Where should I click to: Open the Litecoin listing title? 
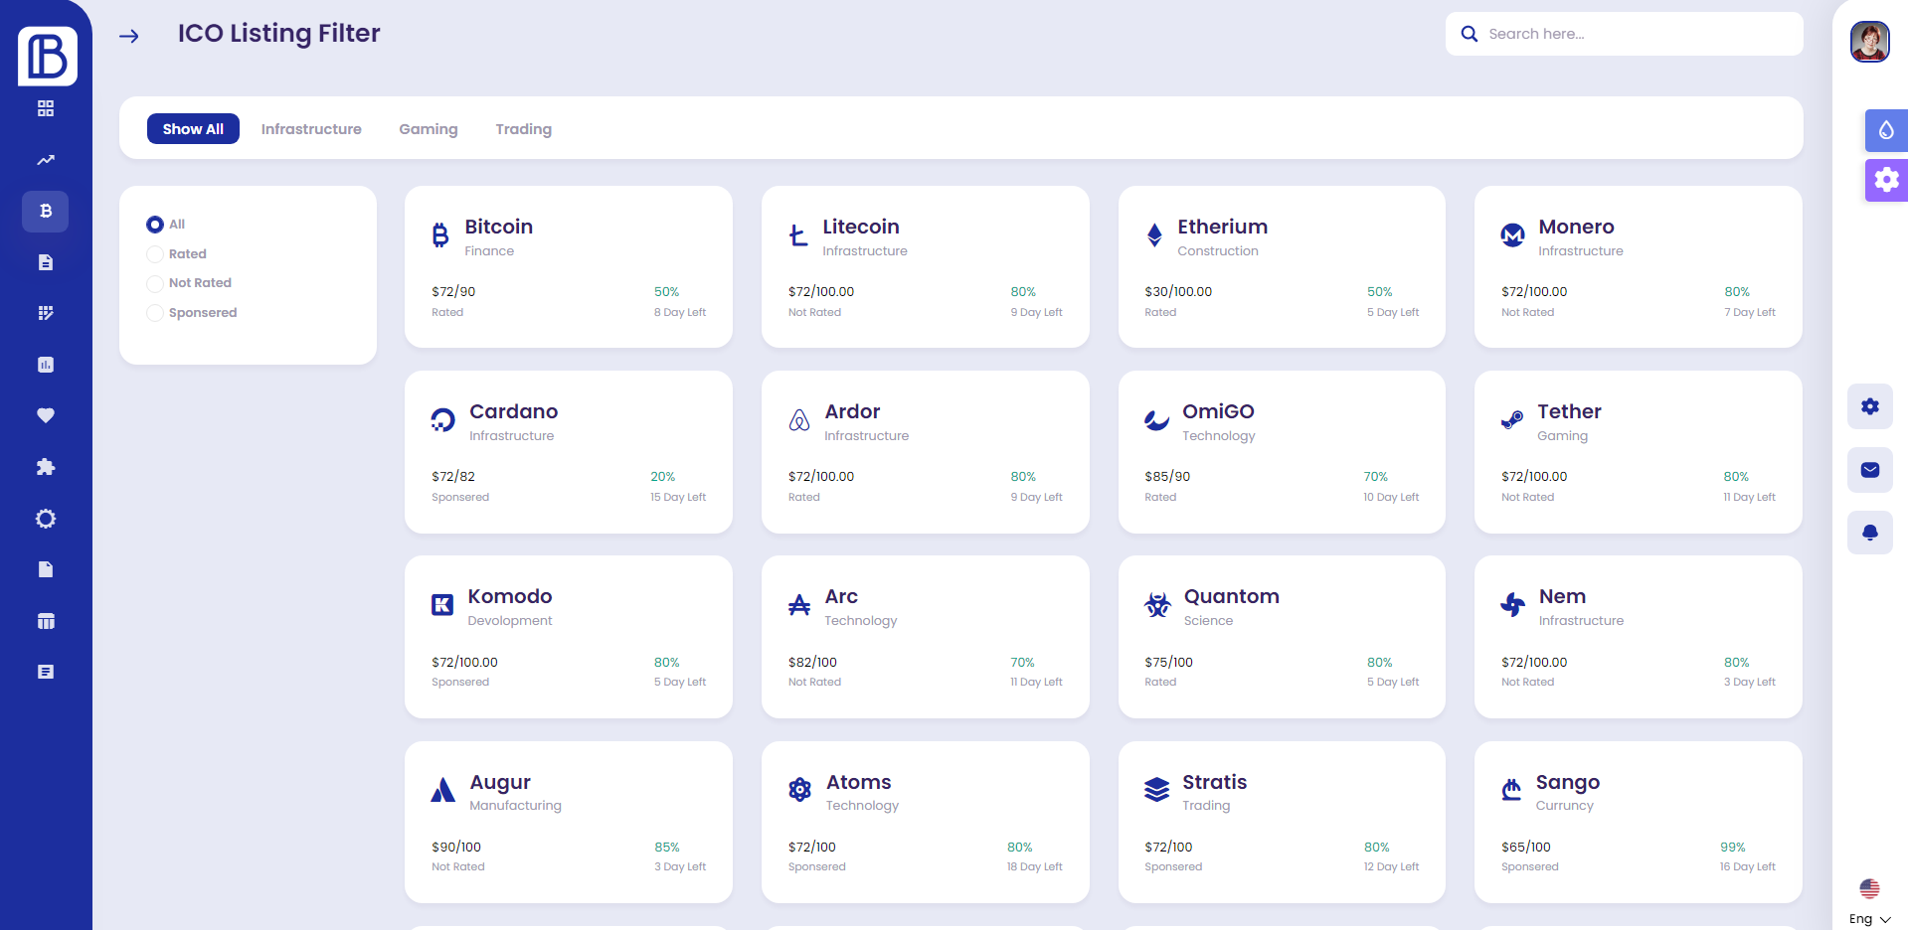pos(861,227)
